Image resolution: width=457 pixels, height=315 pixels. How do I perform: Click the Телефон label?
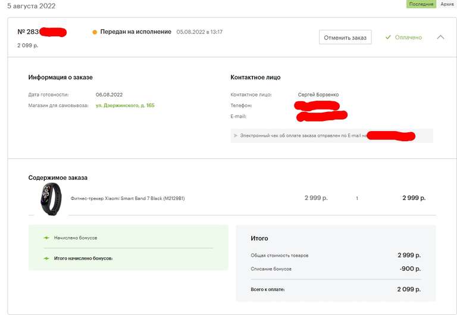coord(241,105)
